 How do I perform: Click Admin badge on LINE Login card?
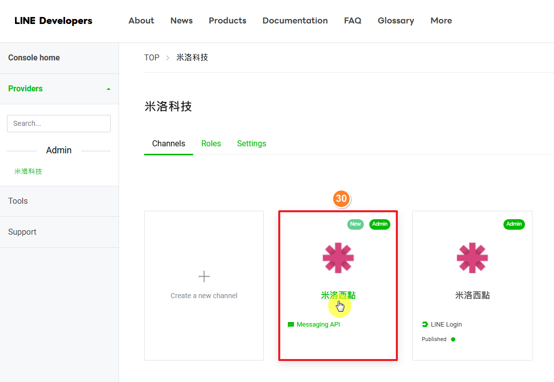pos(514,224)
